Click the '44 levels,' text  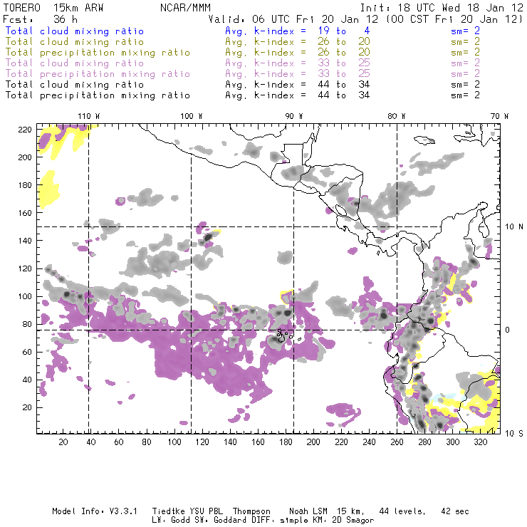click(402, 511)
